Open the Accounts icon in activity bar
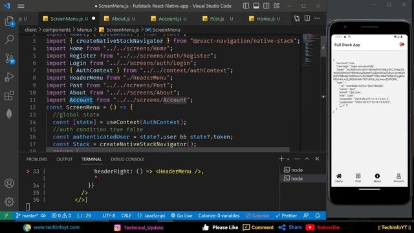The image size is (414, 233). [x=9, y=183]
